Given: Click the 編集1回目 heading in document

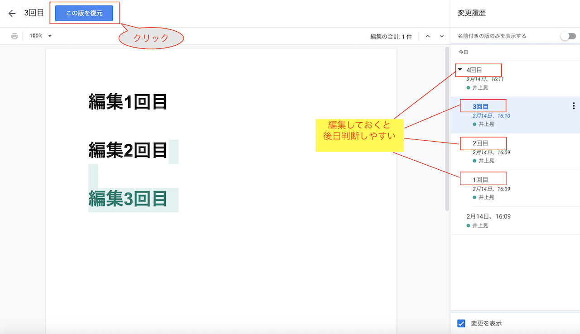Looking at the screenshot, I should click(128, 102).
